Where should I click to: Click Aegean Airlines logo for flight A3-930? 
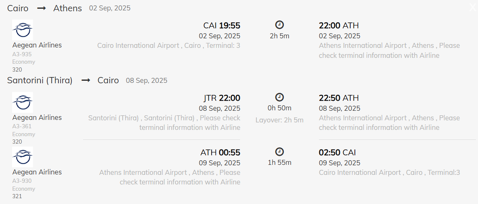coord(23,157)
